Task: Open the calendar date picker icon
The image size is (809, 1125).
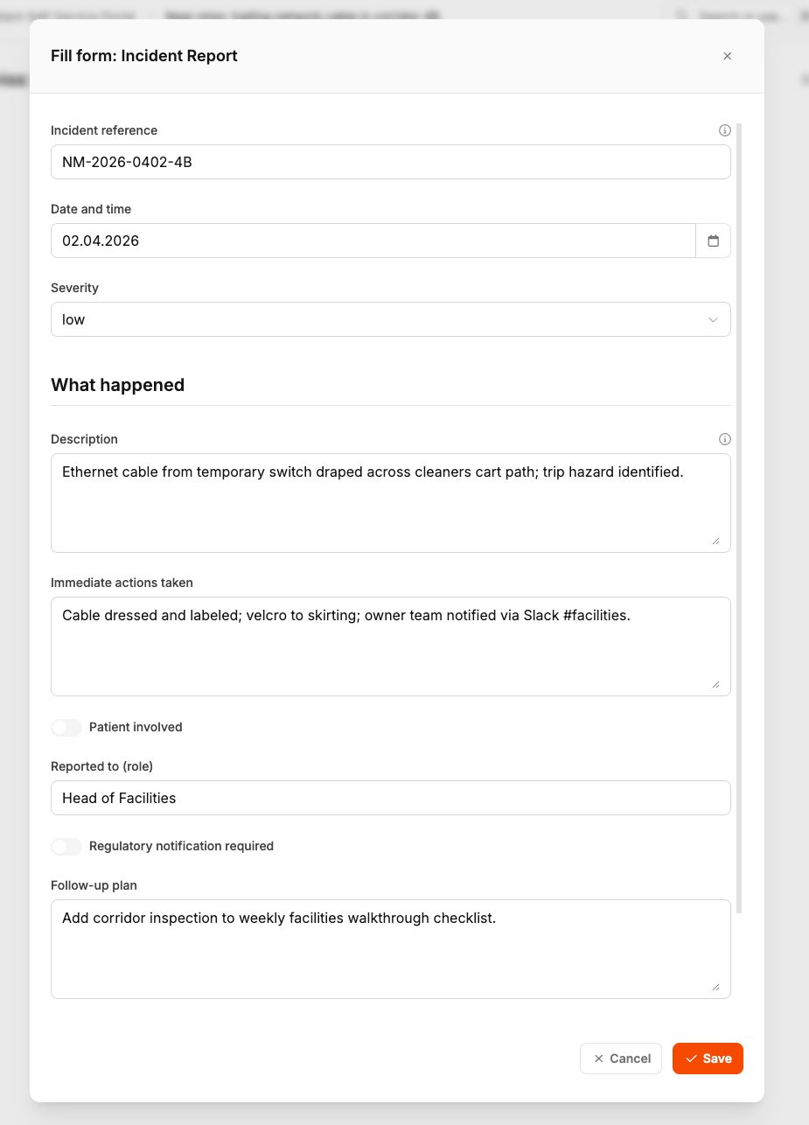Action: pyautogui.click(x=713, y=241)
